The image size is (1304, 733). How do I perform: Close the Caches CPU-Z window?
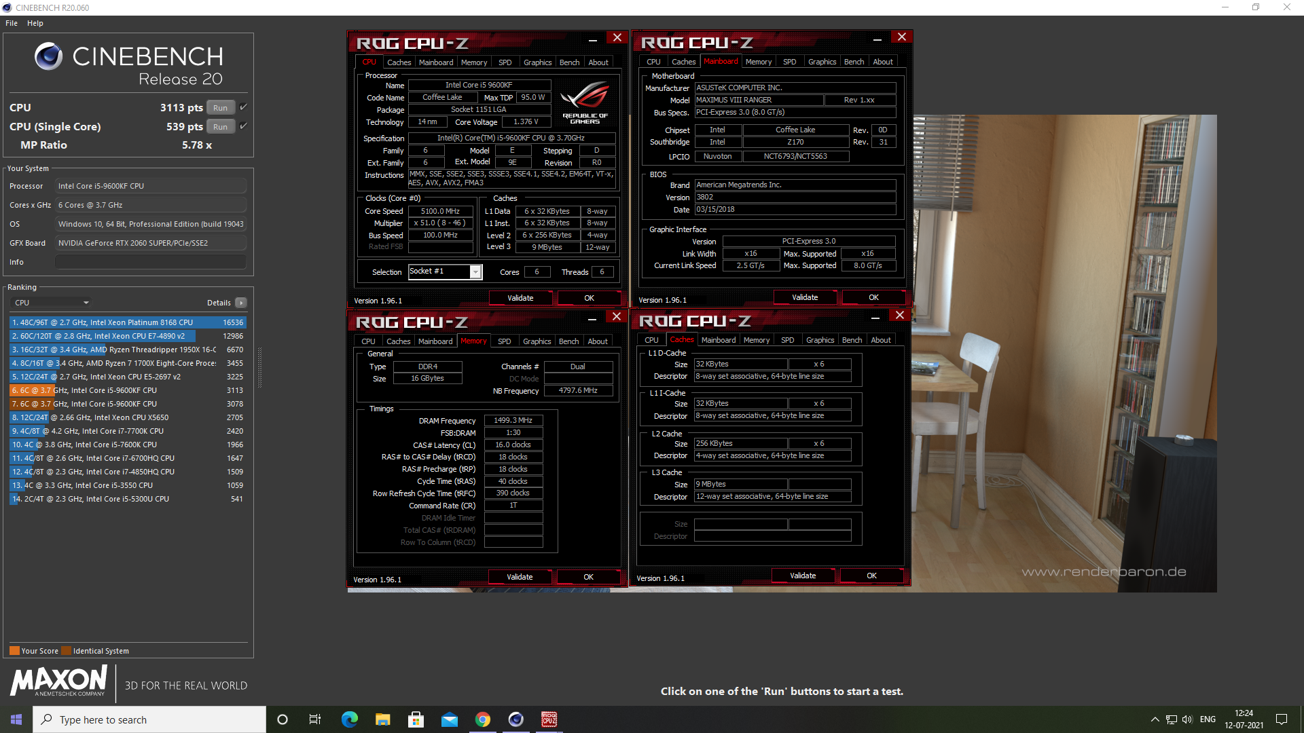pyautogui.click(x=900, y=315)
